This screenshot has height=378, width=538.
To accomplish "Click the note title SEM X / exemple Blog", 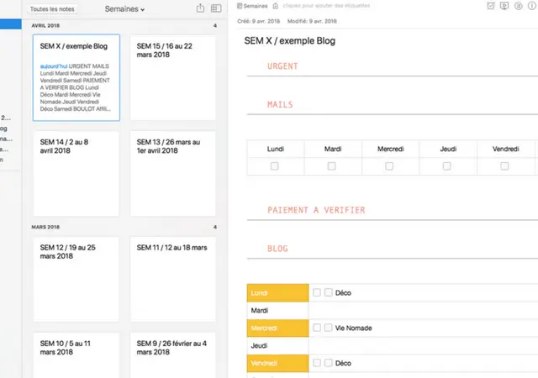I will pyautogui.click(x=292, y=40).
